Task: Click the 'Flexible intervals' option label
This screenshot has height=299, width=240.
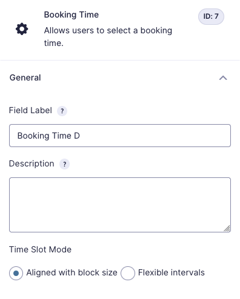Action: click(172, 272)
